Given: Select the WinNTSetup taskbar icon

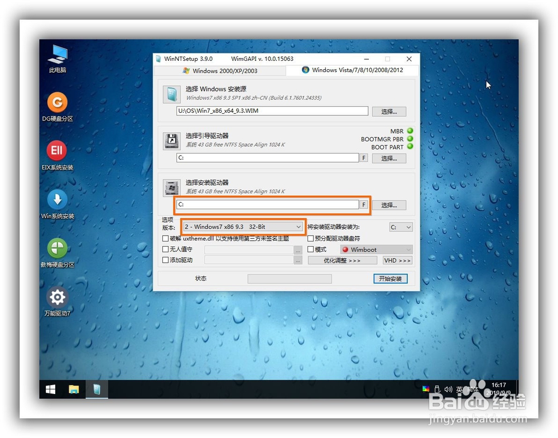Looking at the screenshot, I should click(97, 389).
